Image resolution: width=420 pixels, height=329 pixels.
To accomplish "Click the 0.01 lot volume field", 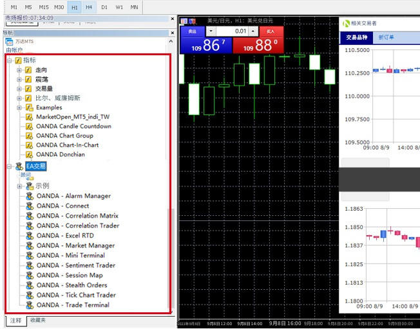I will (233, 31).
